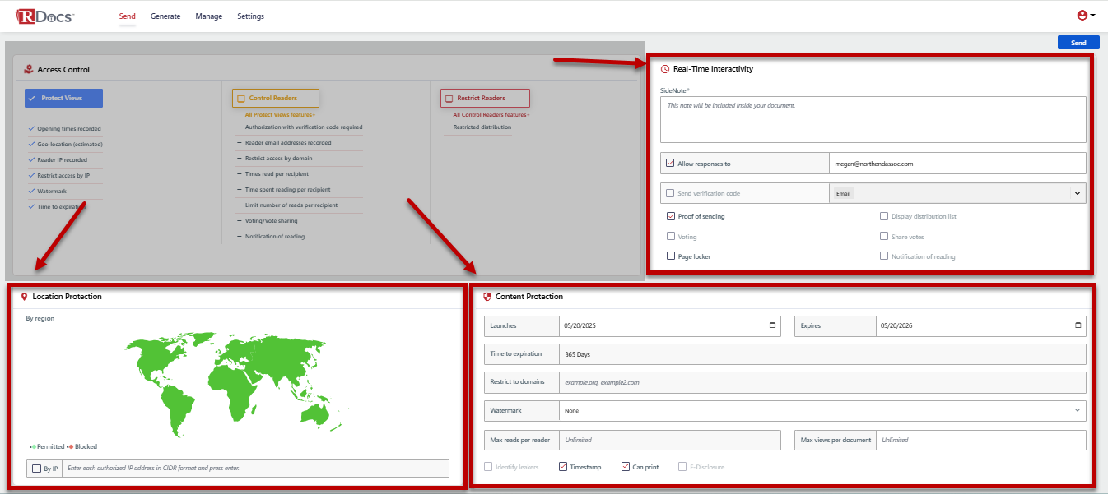The image size is (1108, 494).
Task: Open the Generate menu tab
Action: click(x=165, y=16)
